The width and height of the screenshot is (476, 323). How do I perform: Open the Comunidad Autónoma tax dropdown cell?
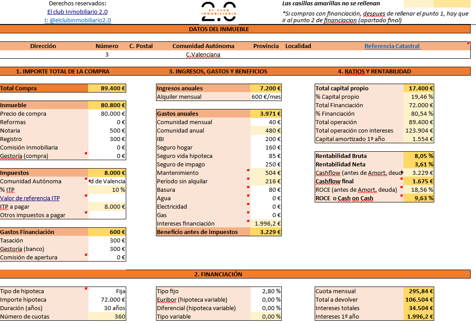click(107, 182)
